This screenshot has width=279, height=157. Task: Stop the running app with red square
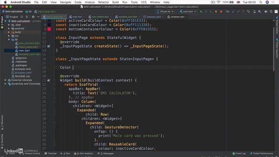click(x=221, y=12)
